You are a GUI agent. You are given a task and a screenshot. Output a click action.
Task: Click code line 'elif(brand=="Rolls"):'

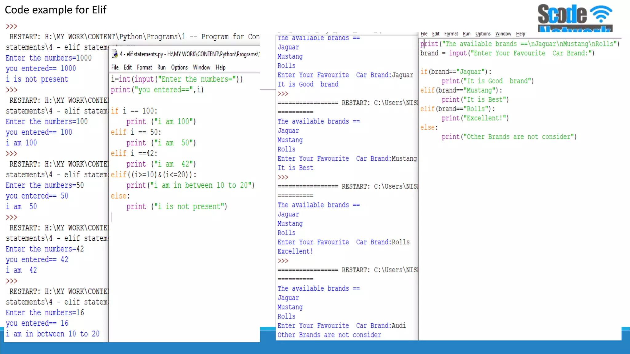coord(458,109)
